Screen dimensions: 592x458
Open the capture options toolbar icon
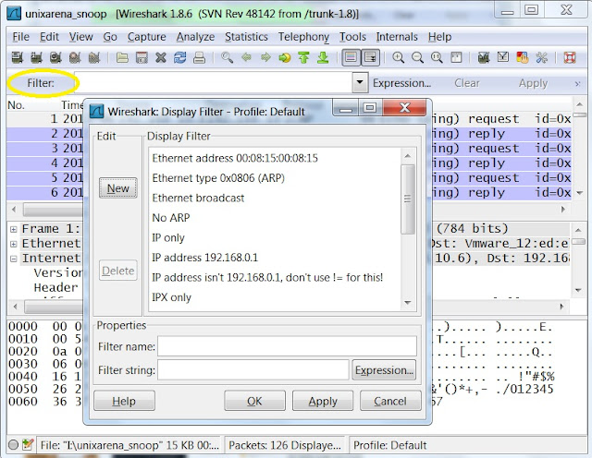37,57
